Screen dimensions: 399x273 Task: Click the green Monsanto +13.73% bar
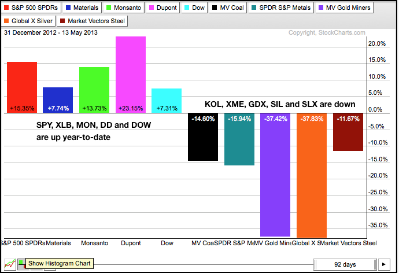[x=94, y=90]
